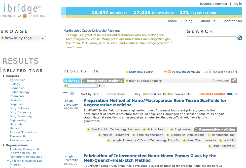This screenshot has width=246, height=168.
Task: Remove the Regenerative medicine filter via minus icon
Action: pos(84,81)
